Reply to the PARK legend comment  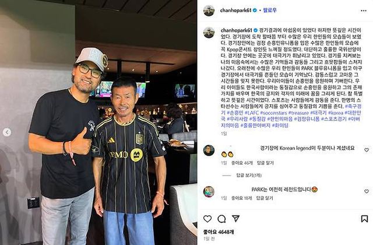(x=264, y=198)
